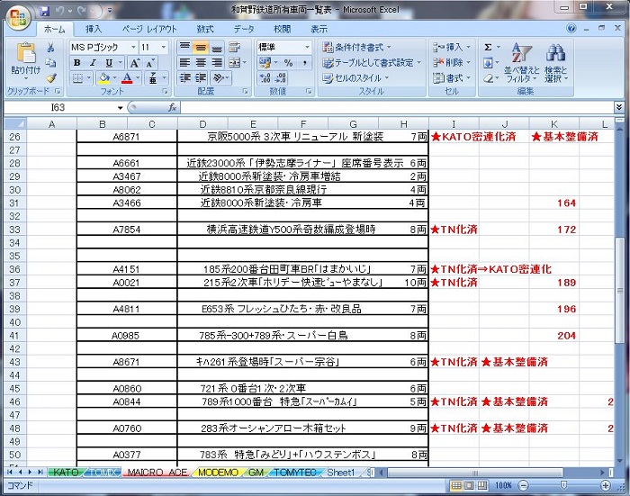
Task: Align text left
Action: (x=184, y=63)
